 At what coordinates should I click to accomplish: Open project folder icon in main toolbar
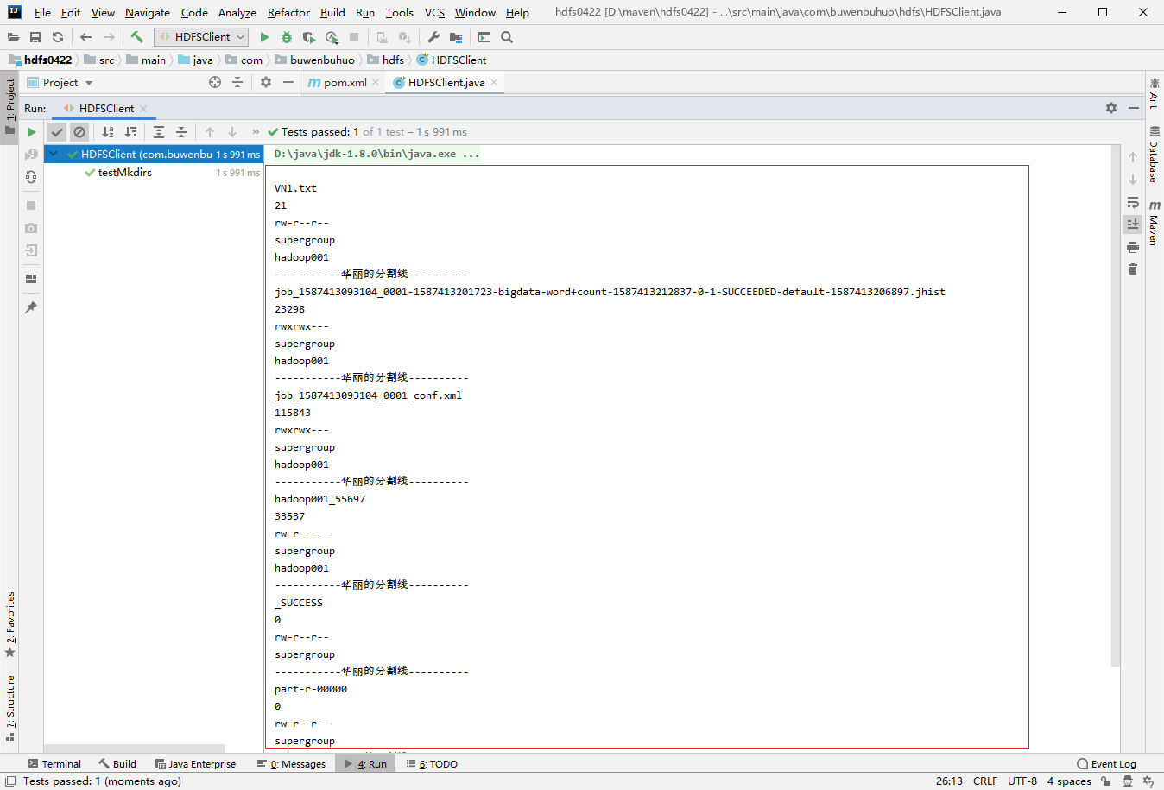point(13,37)
